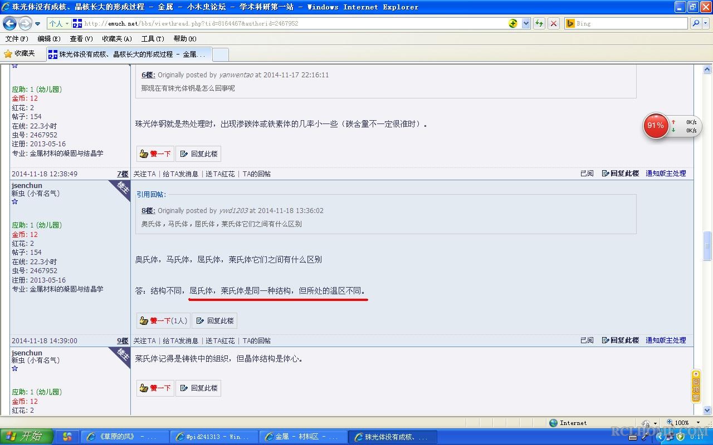Open the search provider dropdown arrow
Viewport: 713px width, 445px height.
(706, 23)
